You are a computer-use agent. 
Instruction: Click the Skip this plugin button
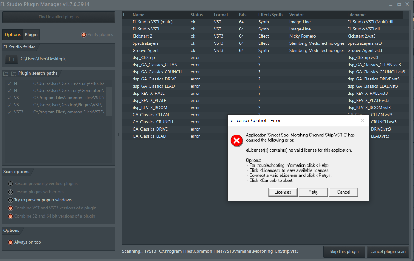[344, 252]
